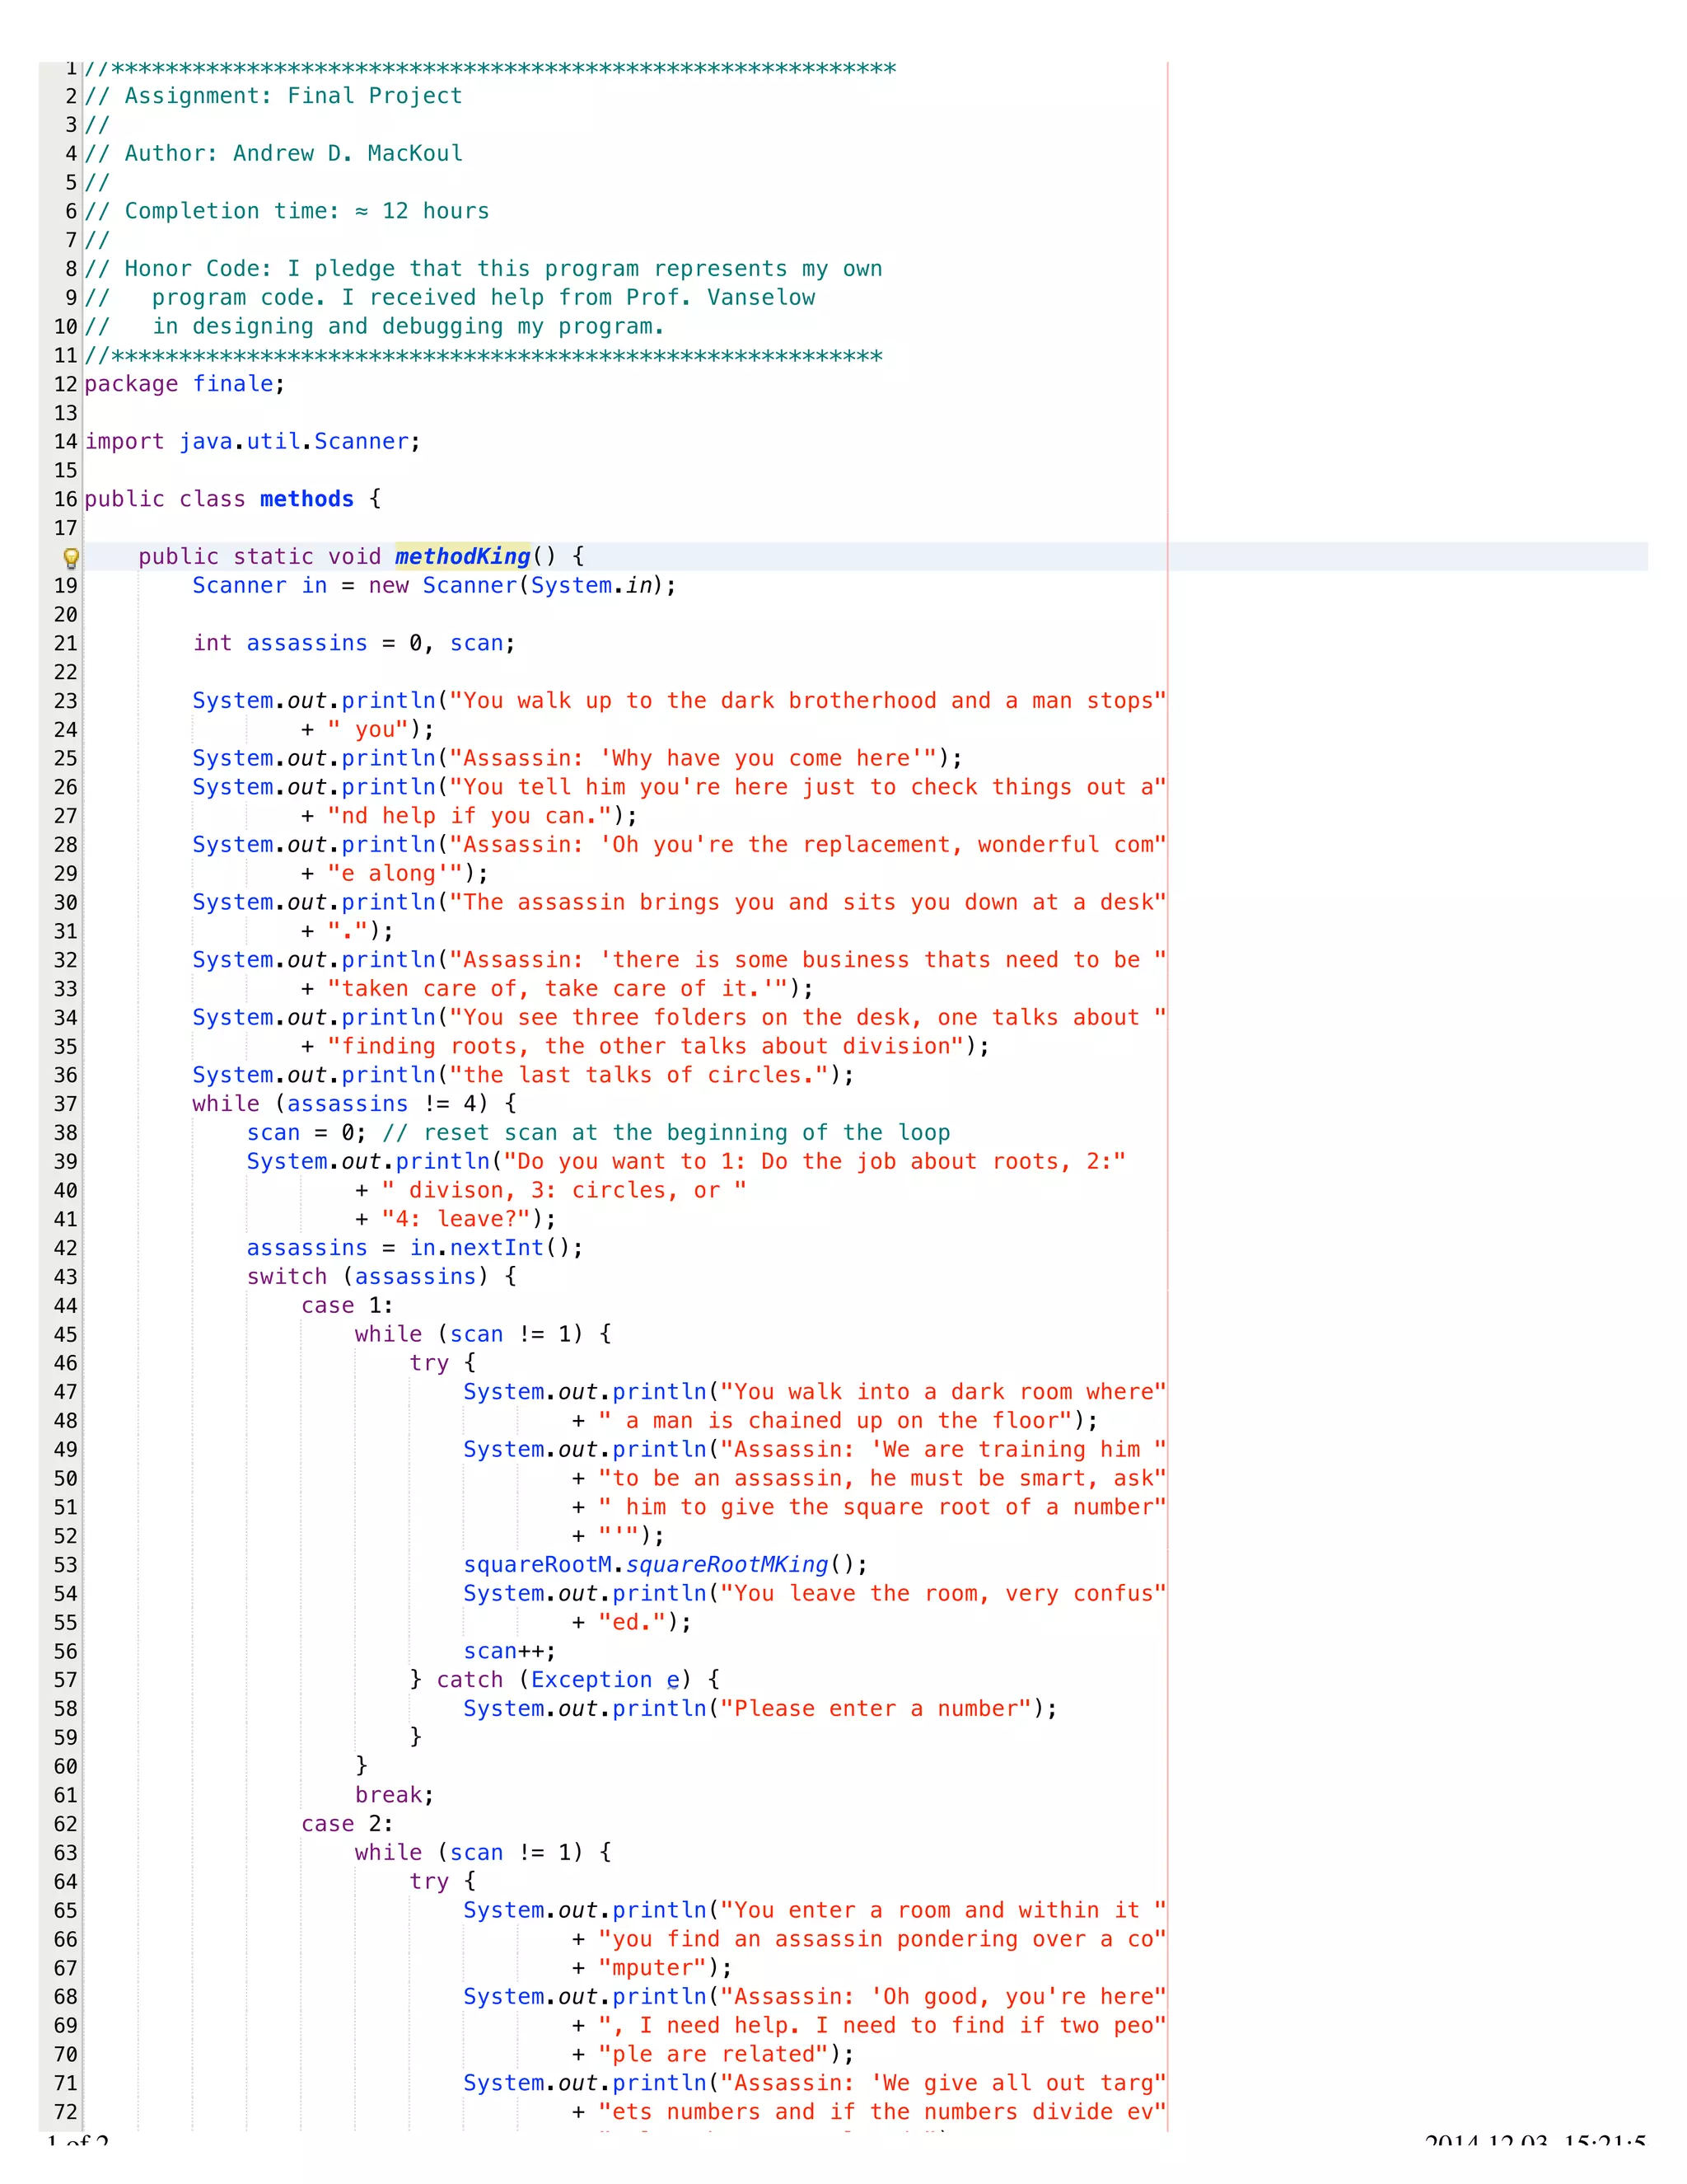Image resolution: width=1687 pixels, height=2184 pixels.
Task: Click the "Assassin: 'Why have you come here'" println
Action: pos(577,758)
